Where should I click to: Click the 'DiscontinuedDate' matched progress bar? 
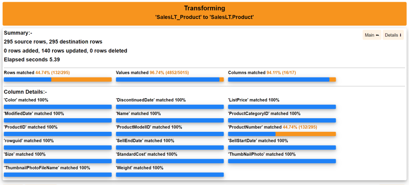pos(170,107)
